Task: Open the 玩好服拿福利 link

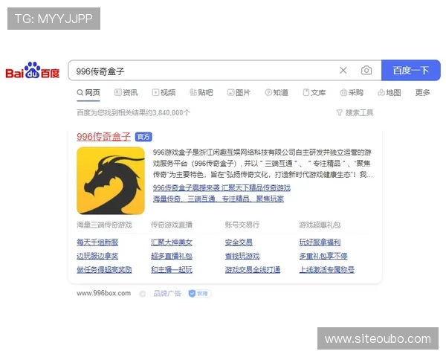Action: [x=320, y=242]
